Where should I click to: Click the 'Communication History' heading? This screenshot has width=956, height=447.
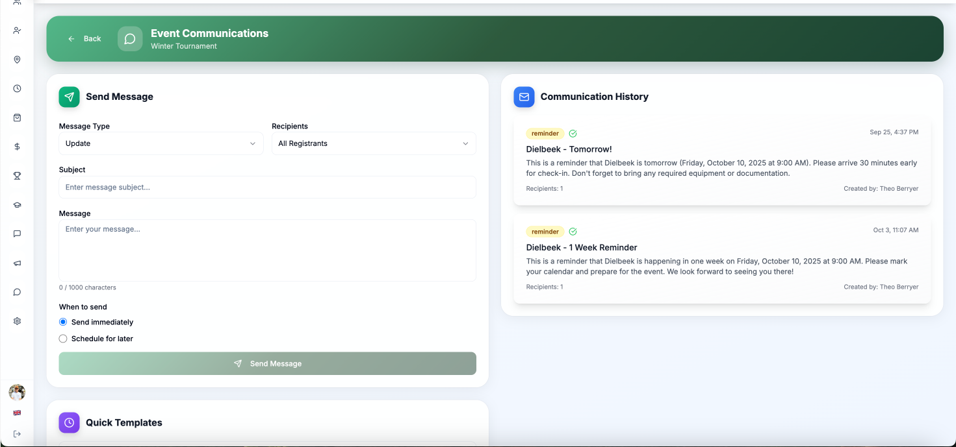(x=595, y=97)
